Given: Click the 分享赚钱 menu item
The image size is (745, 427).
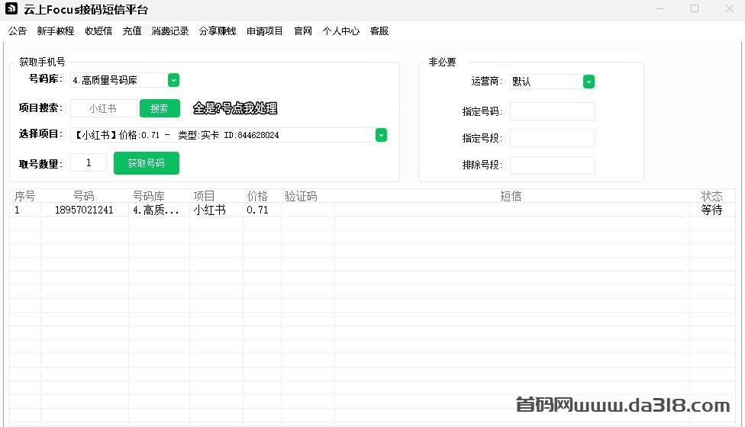Looking at the screenshot, I should 218,31.
